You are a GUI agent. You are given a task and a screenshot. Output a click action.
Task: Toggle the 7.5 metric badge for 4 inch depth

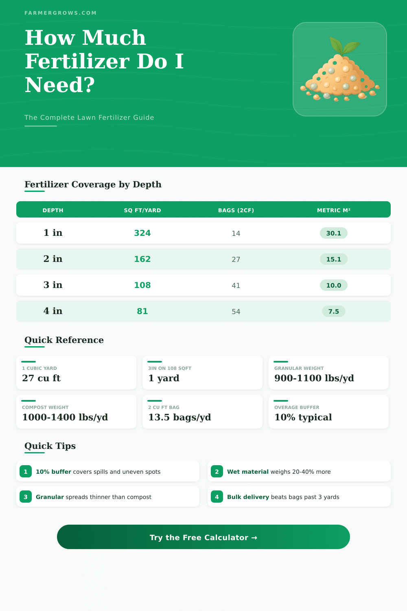tap(334, 311)
